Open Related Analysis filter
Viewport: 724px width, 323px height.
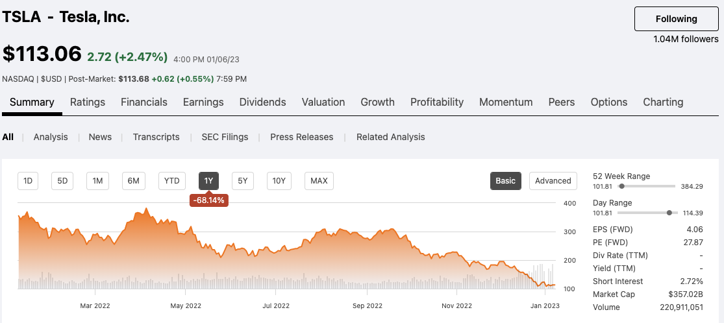point(391,137)
